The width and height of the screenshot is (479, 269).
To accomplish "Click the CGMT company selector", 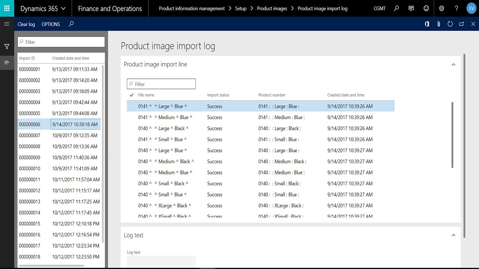I will pos(379,8).
